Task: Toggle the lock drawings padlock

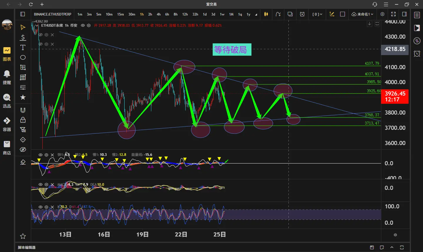Action: (23, 120)
